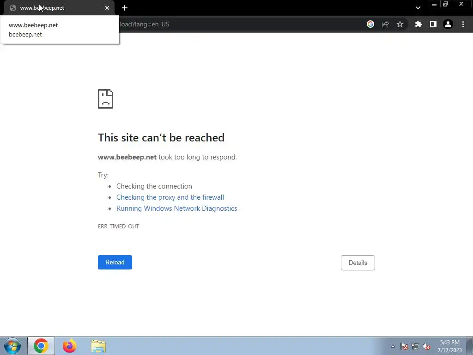Show hidden tray icons arrow
This screenshot has height=355, width=473.
click(393, 346)
